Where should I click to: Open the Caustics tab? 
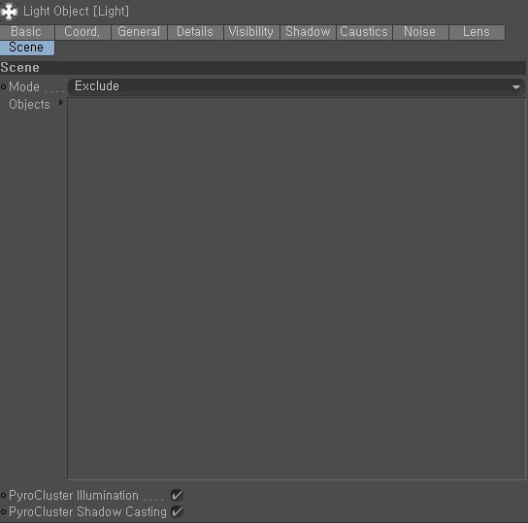(364, 32)
